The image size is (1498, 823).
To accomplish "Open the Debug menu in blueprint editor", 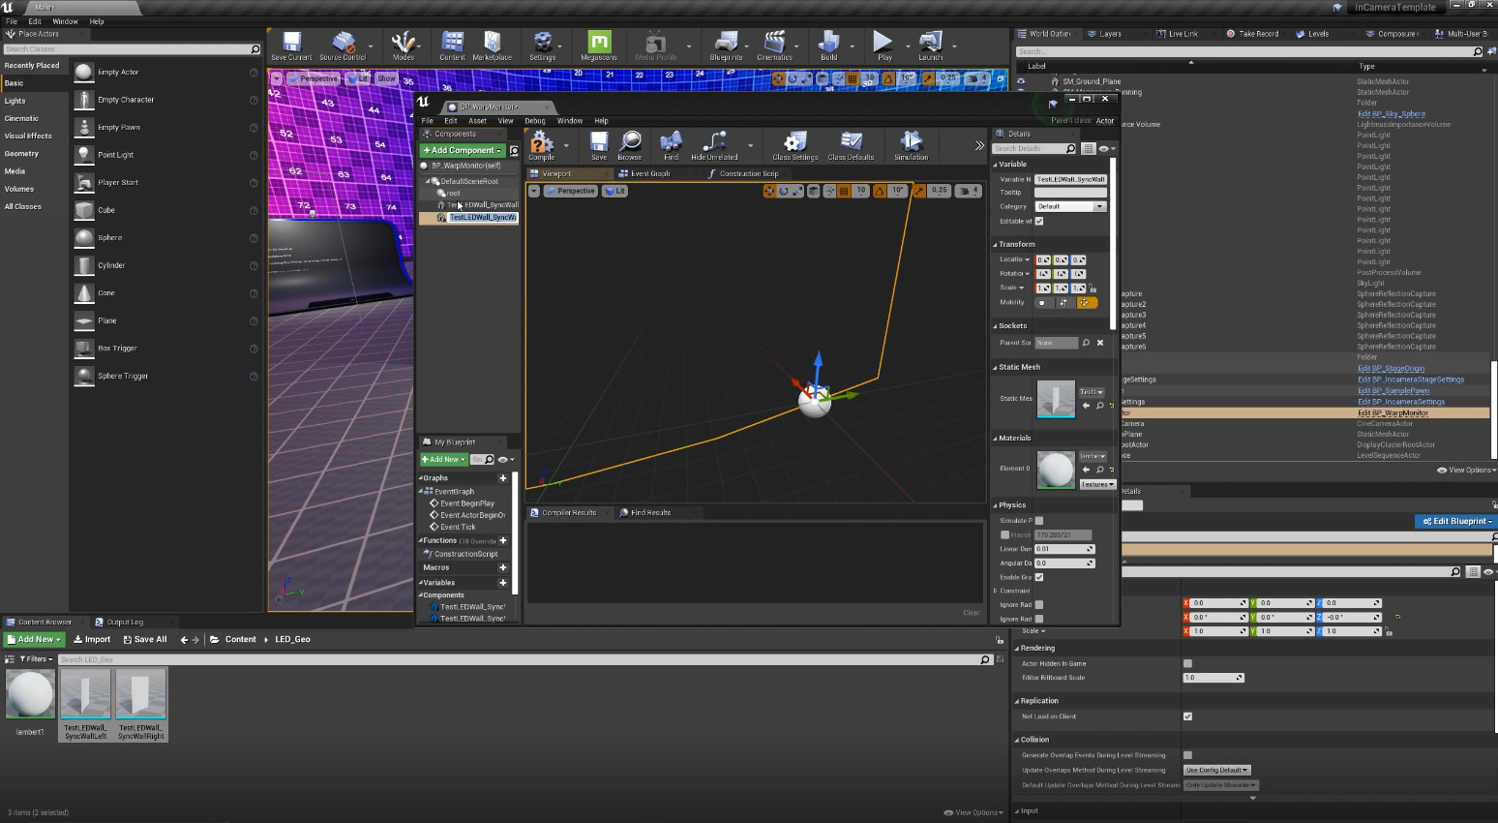I will point(534,121).
